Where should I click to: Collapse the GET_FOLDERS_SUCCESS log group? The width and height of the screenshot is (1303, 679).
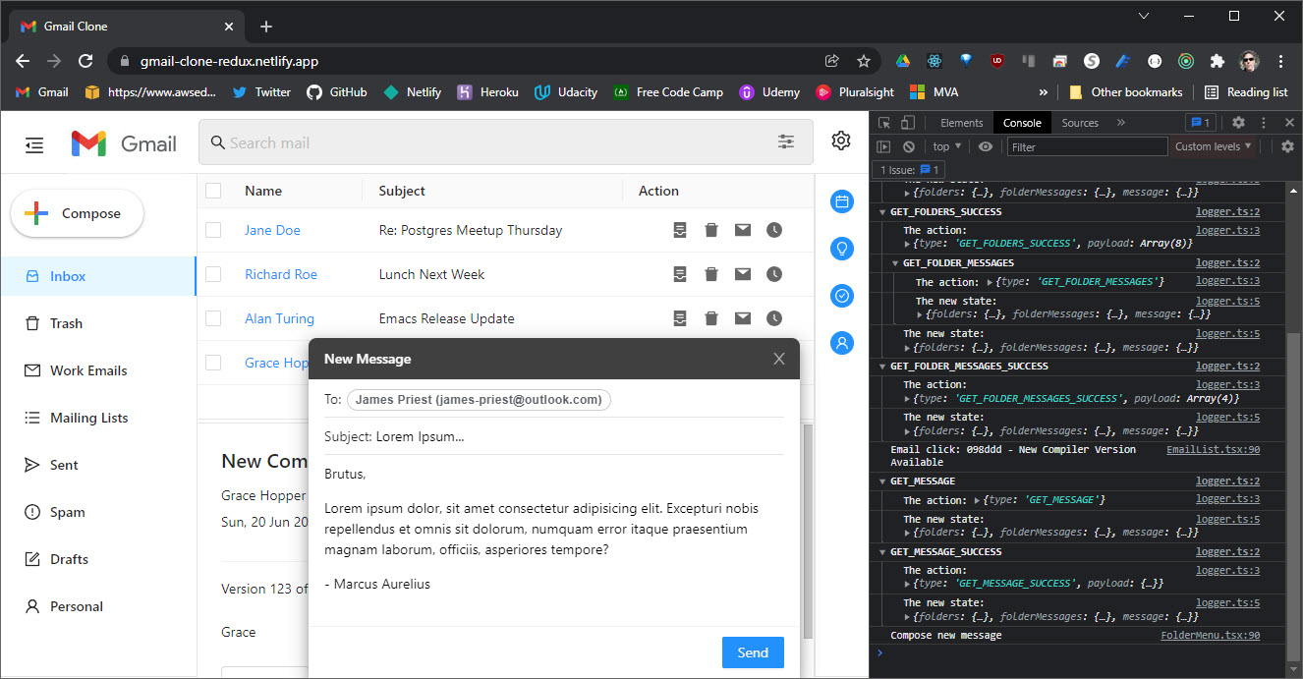pyautogui.click(x=882, y=212)
